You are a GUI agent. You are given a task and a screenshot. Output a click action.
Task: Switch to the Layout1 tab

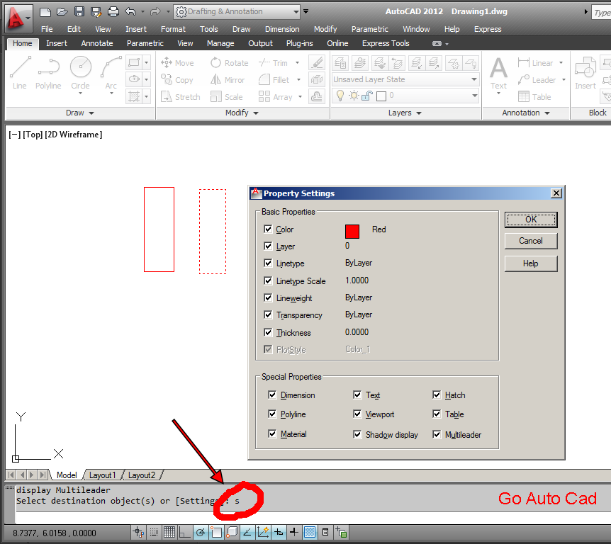click(x=103, y=475)
